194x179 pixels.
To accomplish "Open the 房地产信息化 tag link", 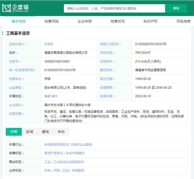I will [x=54, y=153].
